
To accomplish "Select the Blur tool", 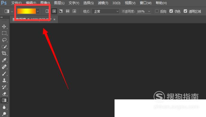I will (4, 107).
